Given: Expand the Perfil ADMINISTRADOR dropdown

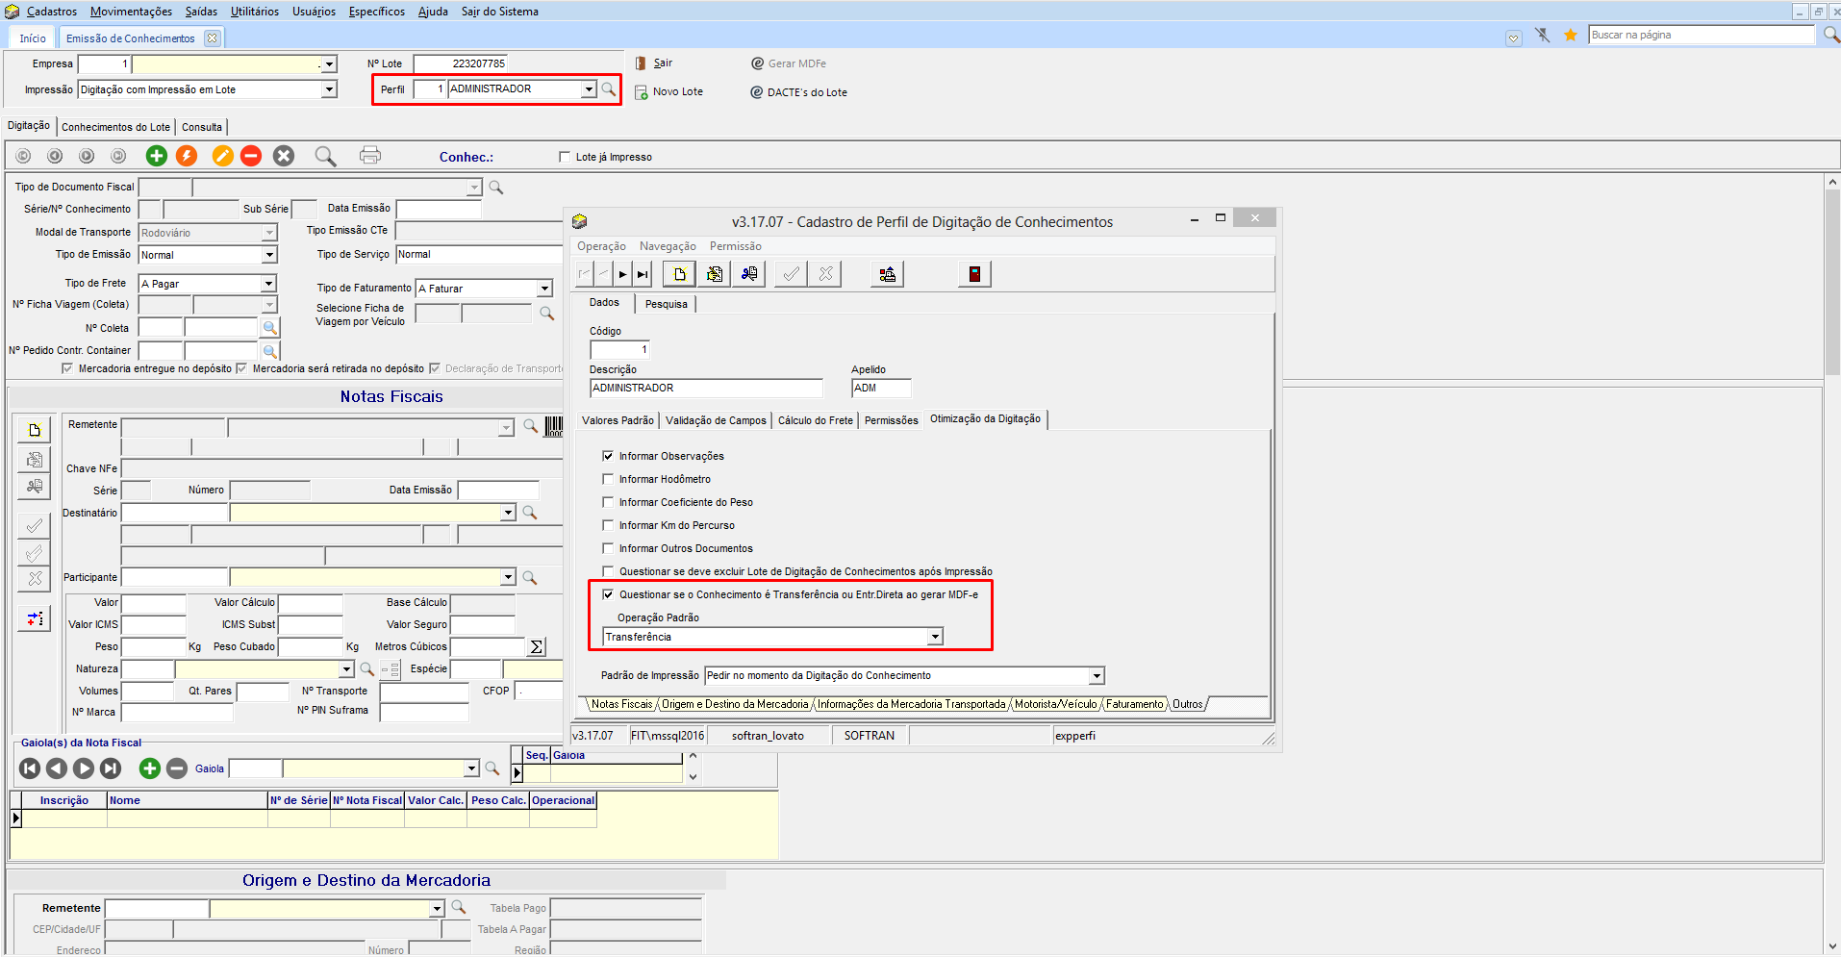Looking at the screenshot, I should pos(589,89).
